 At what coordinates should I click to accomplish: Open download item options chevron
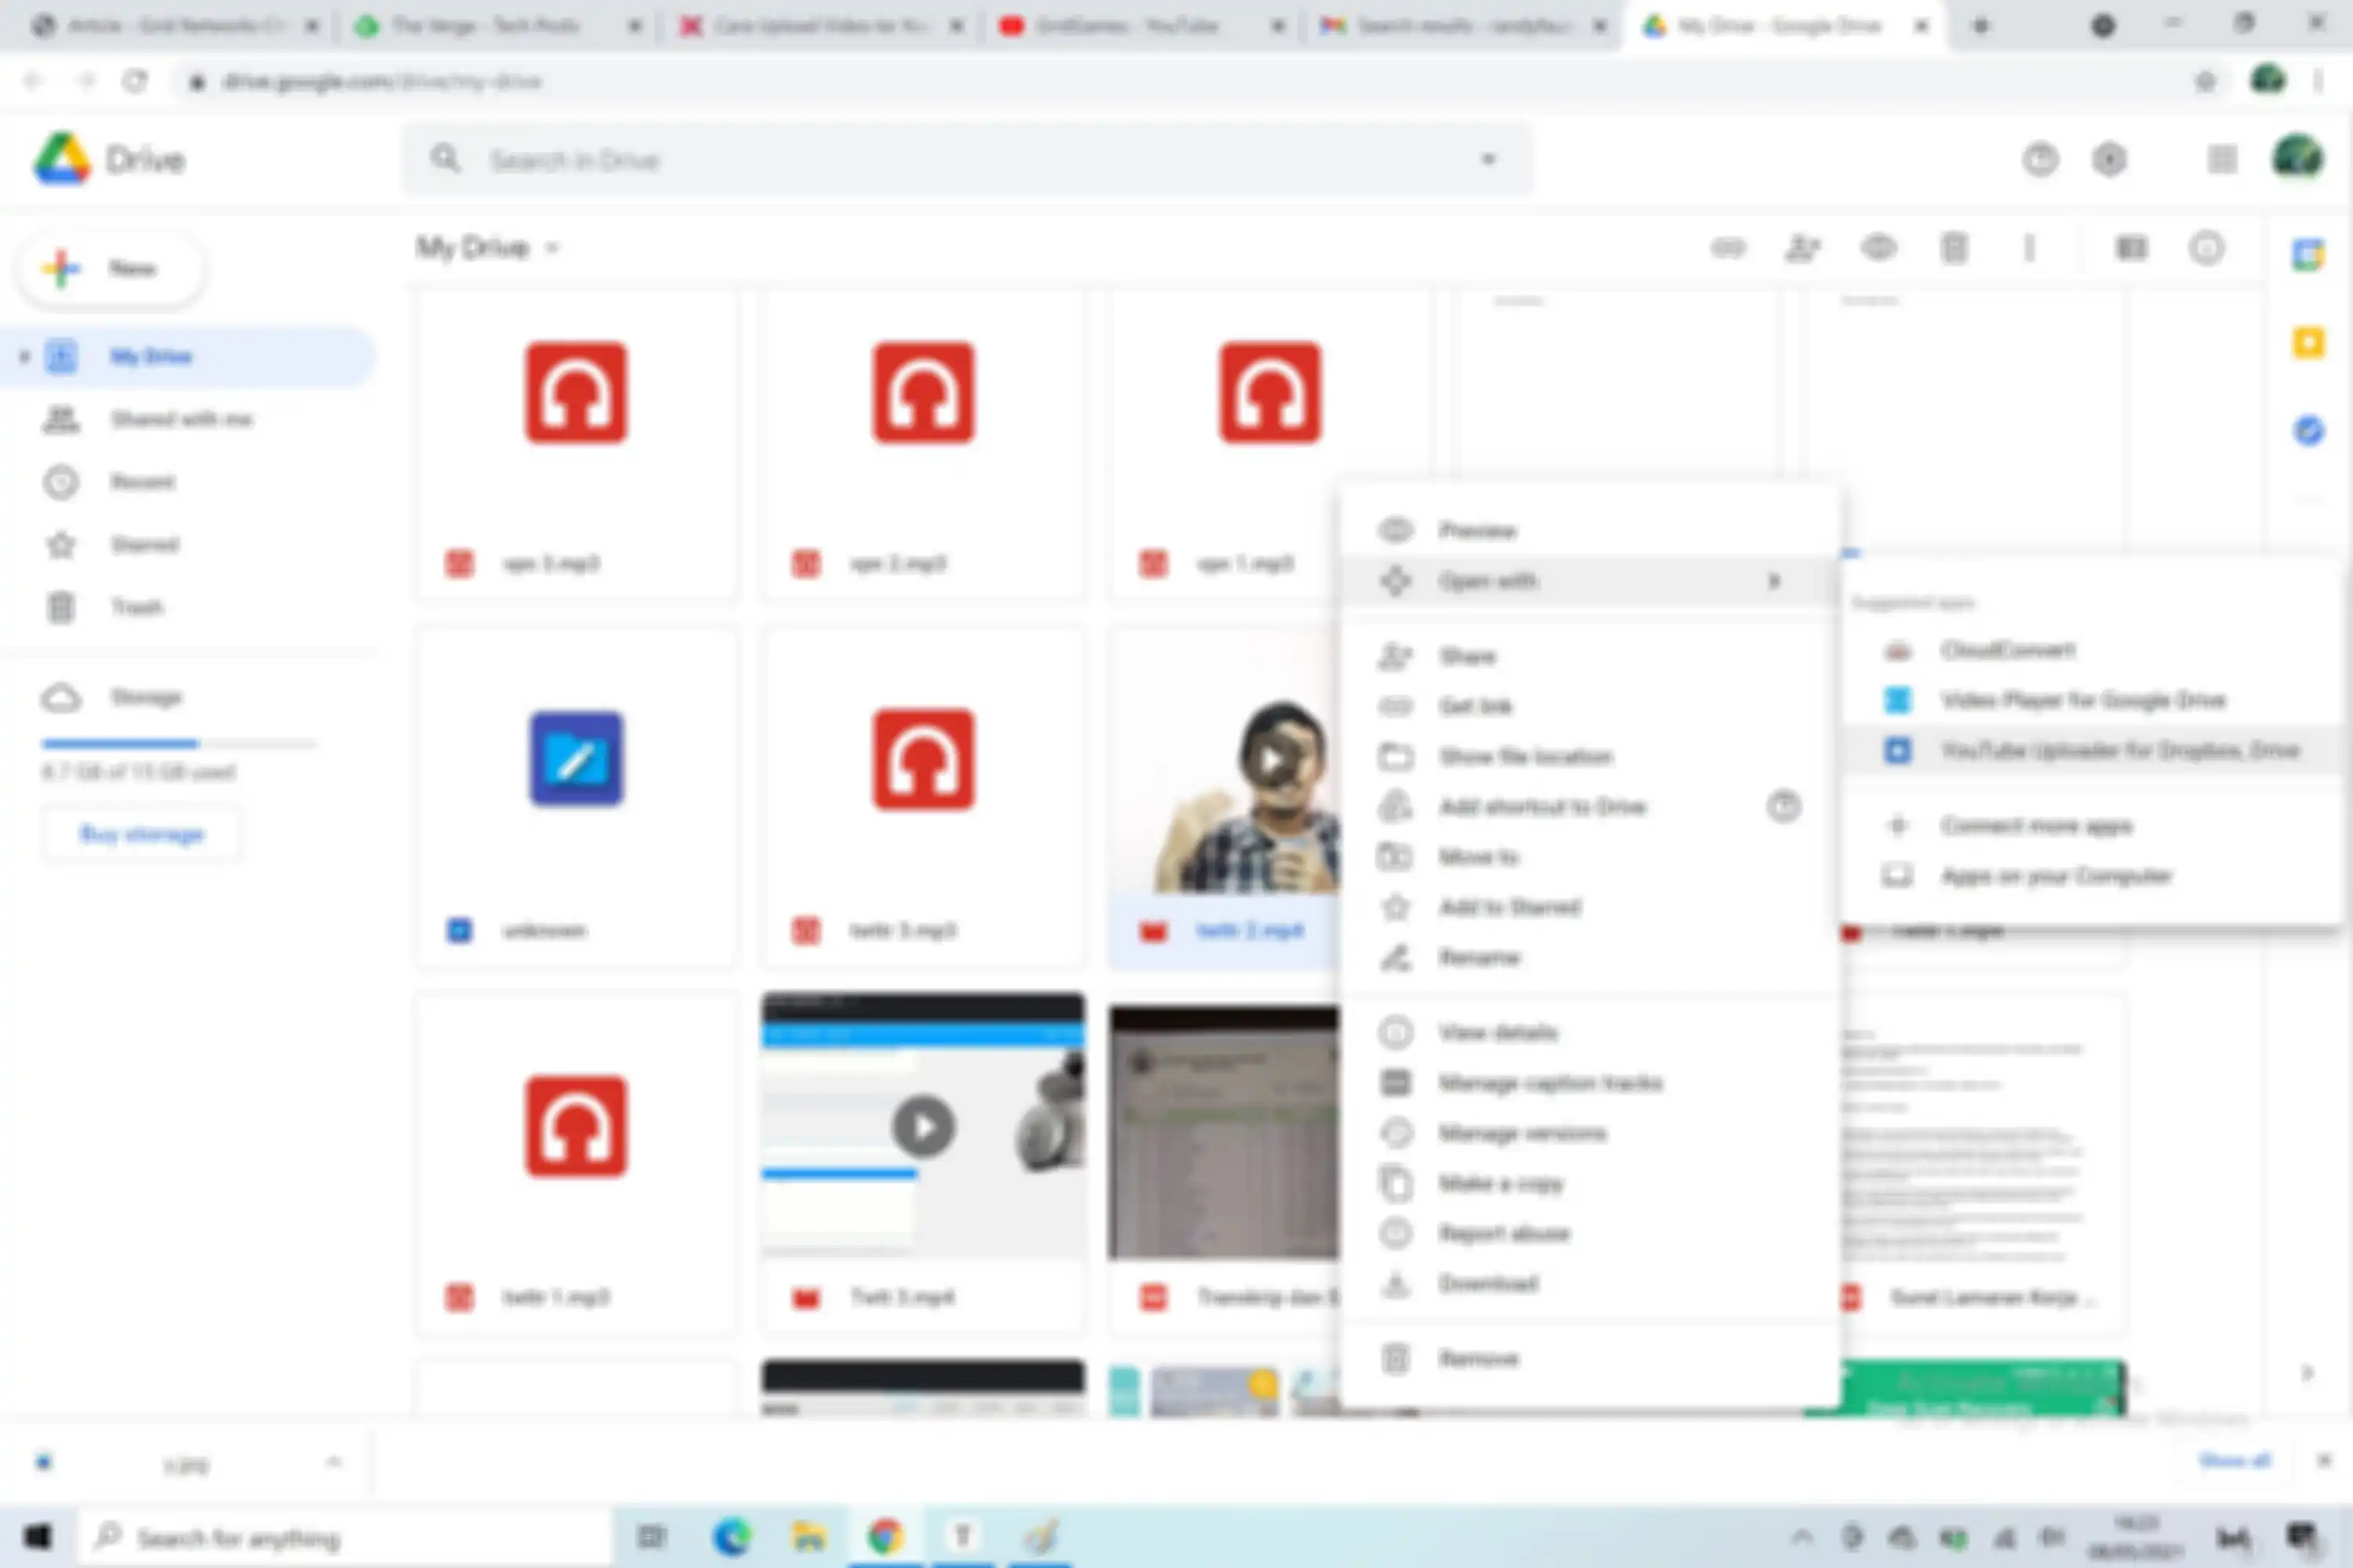[334, 1463]
